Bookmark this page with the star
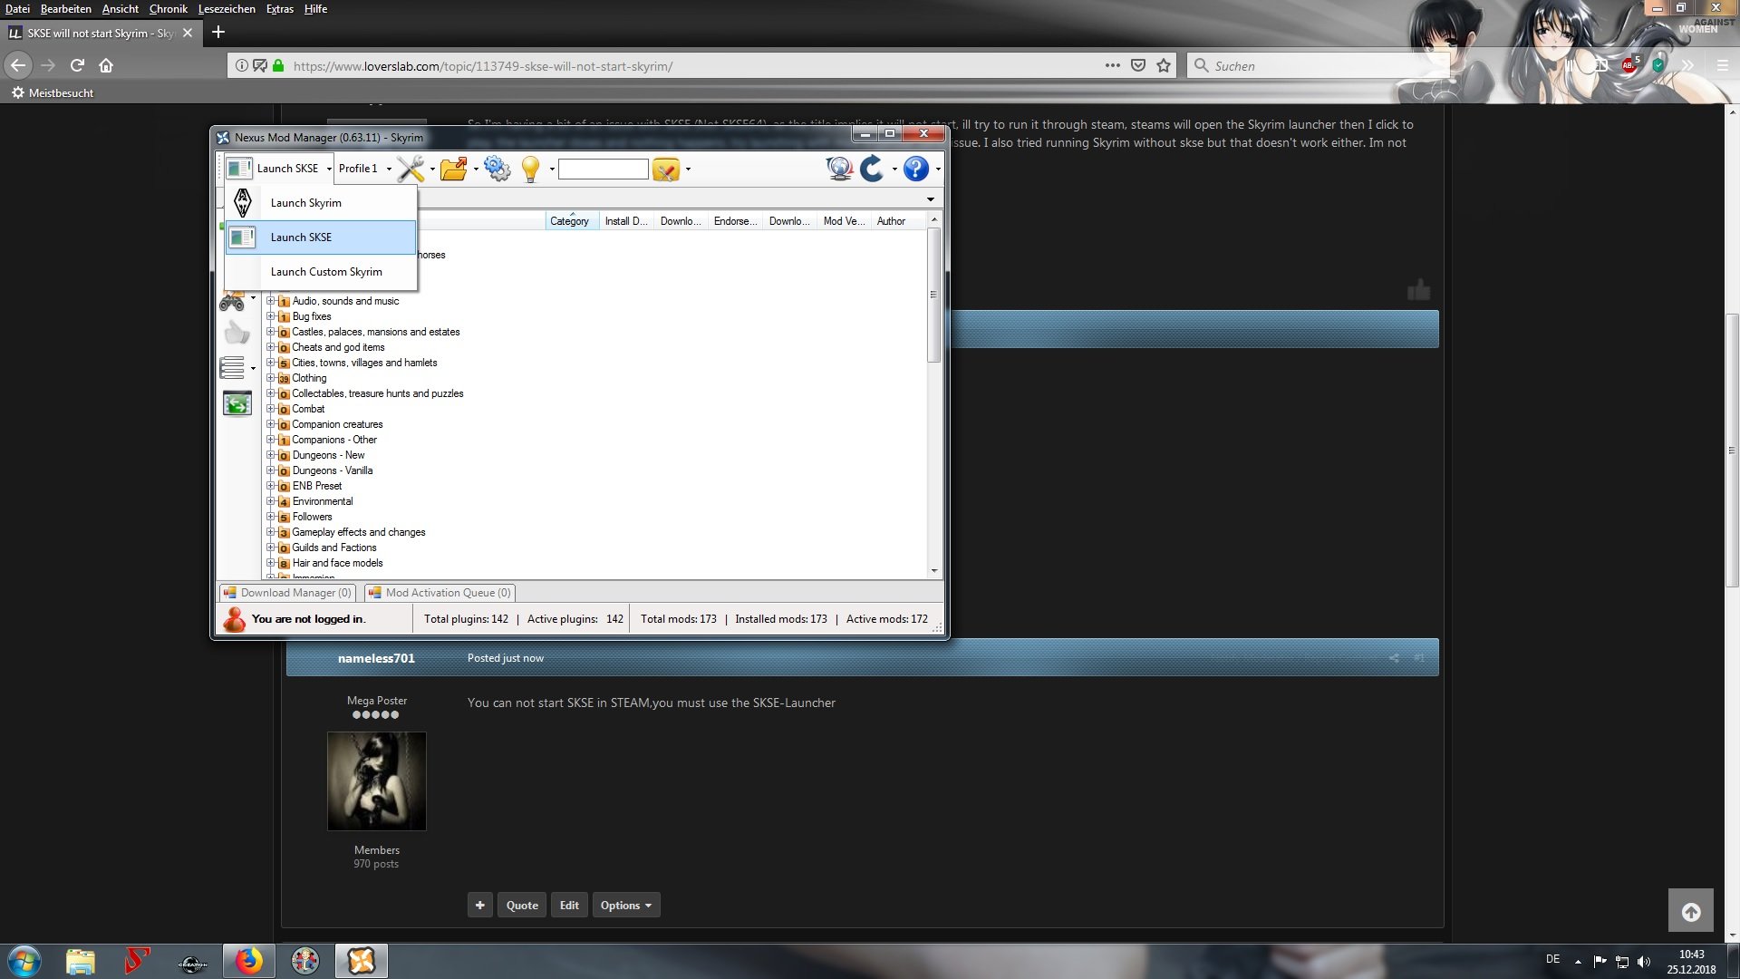1740x979 pixels. (x=1164, y=65)
